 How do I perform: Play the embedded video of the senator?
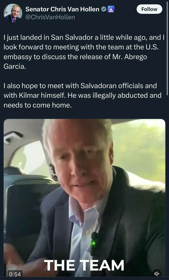(84, 198)
